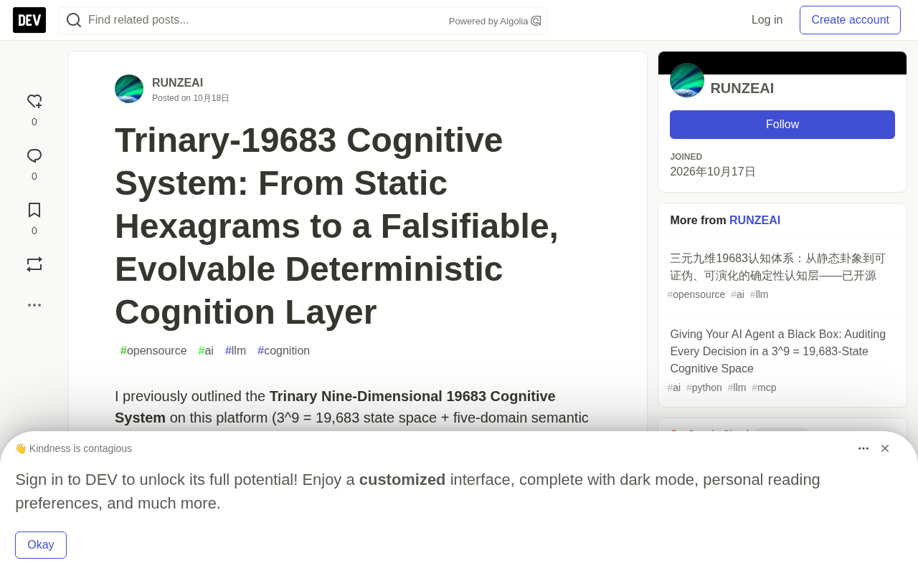Open the #opensource tag under title
Screen dimensions: 918x573
click(153, 351)
